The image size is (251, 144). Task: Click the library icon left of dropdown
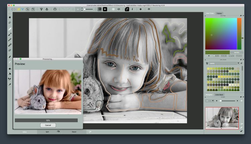click(207, 63)
